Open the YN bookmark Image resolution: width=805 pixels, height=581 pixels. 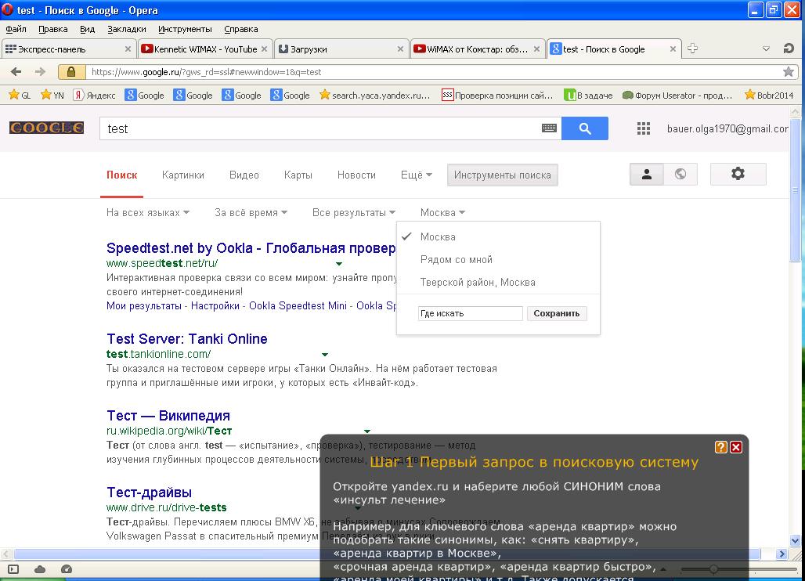(52, 95)
